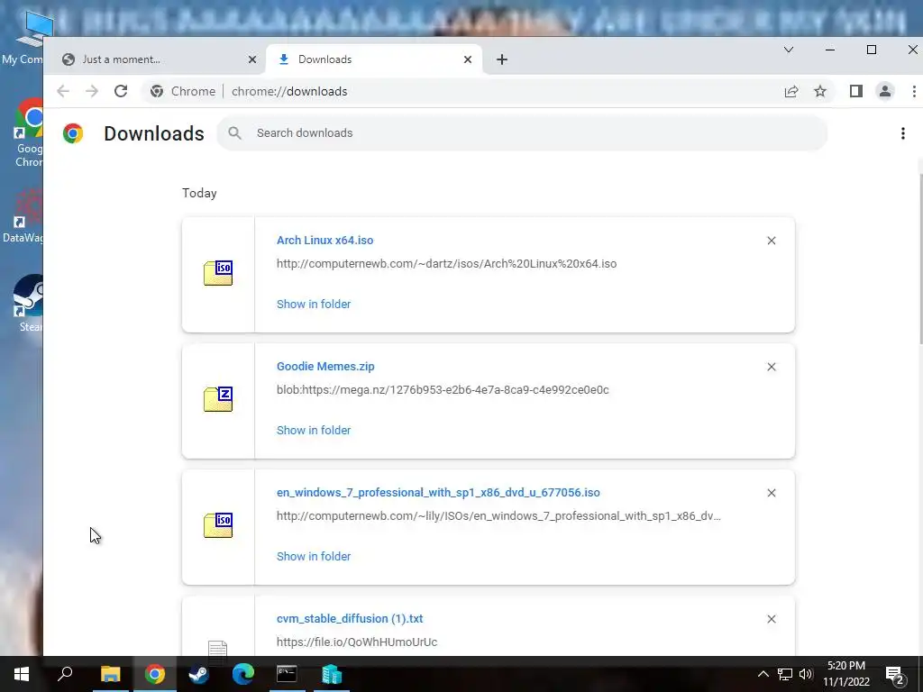Open taskbar search magnifier

pyautogui.click(x=65, y=674)
